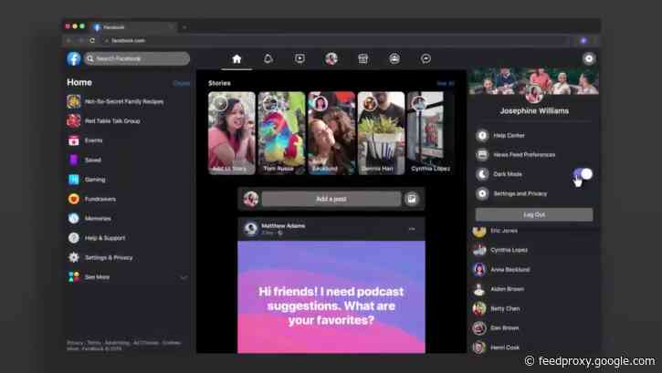Click the Dark Mode moon icon
Image resolution: width=662 pixels, height=373 pixels.
[x=482, y=174]
